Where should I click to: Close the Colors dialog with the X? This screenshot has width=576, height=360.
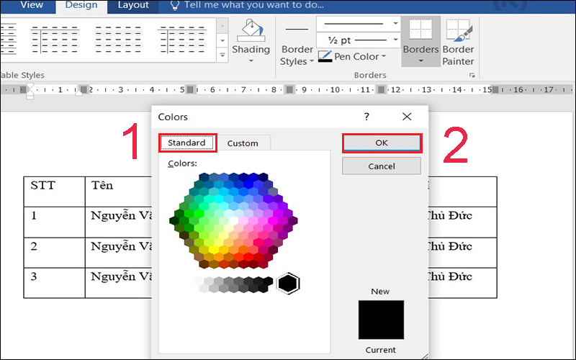[x=407, y=117]
